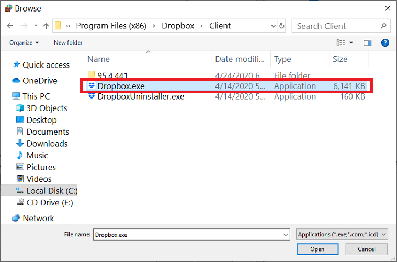Toggle the preview pane icon

pyautogui.click(x=367, y=42)
